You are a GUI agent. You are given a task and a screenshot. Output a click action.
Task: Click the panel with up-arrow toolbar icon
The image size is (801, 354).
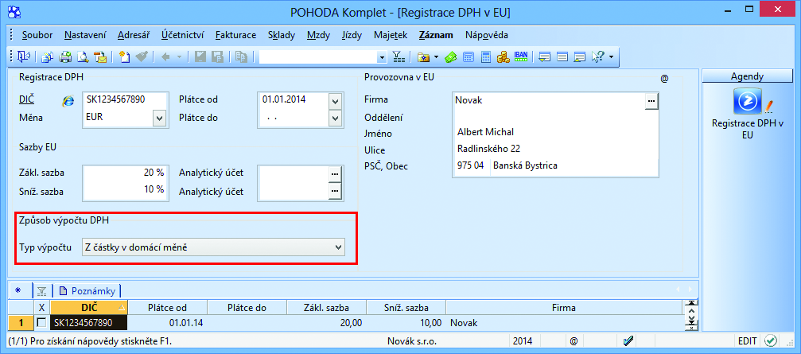(579, 56)
